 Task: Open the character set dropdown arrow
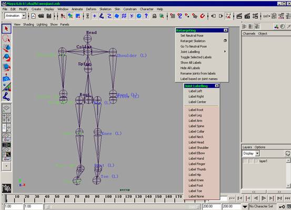[x=245, y=206]
